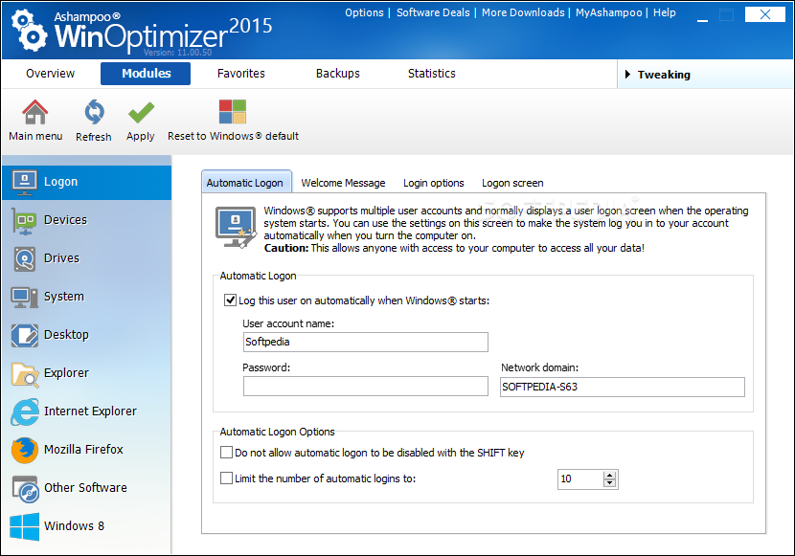The image size is (795, 556).
Task: Open the Statistics tab
Action: pos(431,74)
